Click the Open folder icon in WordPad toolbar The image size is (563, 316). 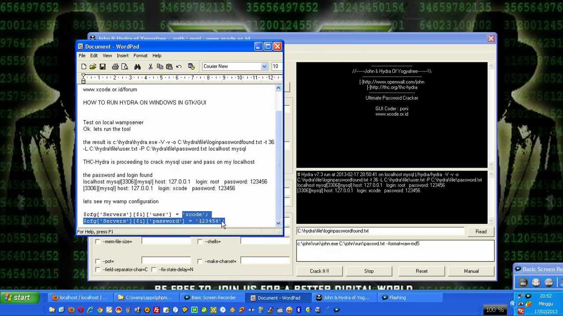click(93, 66)
